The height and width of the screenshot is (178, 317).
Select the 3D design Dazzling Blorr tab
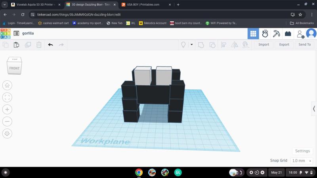(91, 4)
